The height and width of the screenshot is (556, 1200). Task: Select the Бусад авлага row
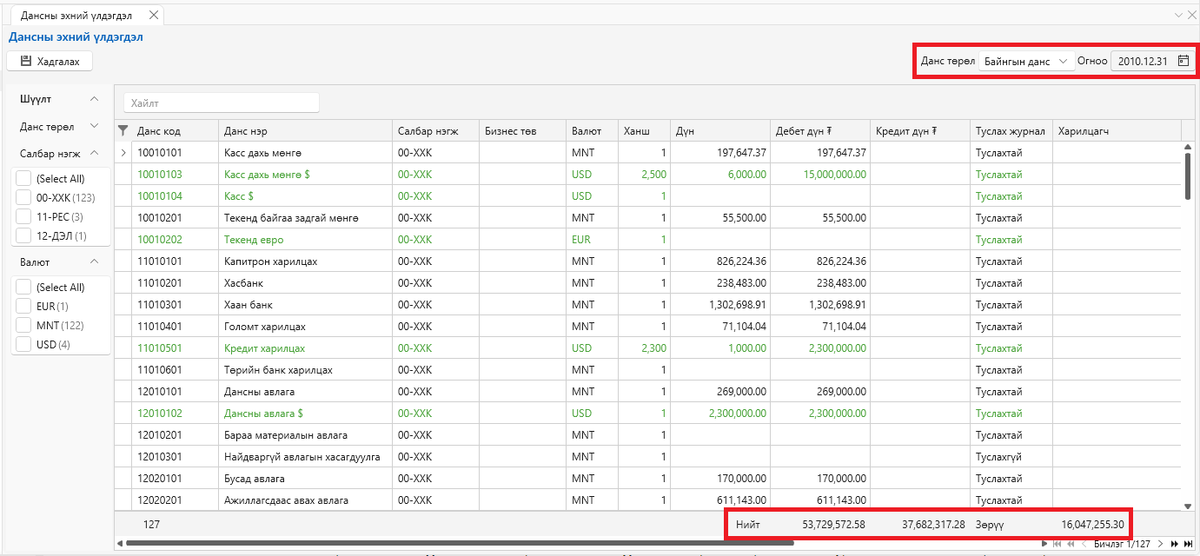647,479
